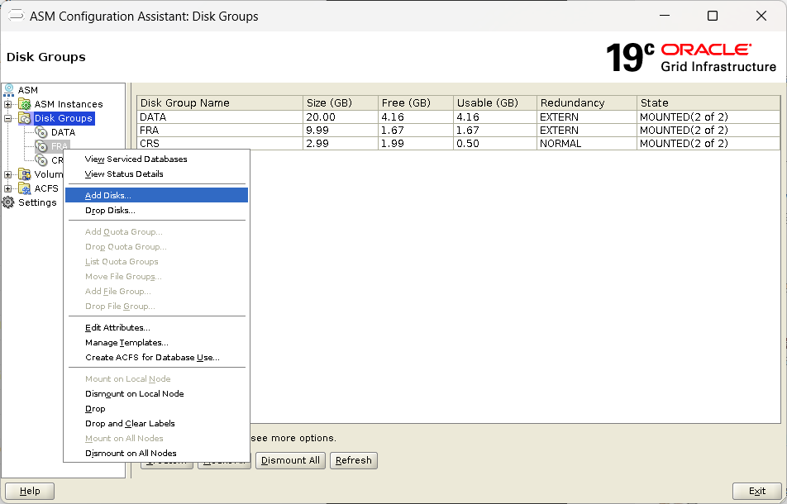787x504 pixels.
Task: Click the FRA disk group icon
Action: pos(41,146)
